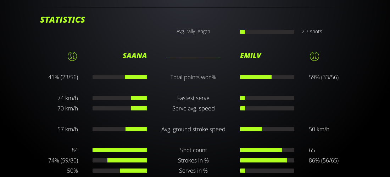Image resolution: width=390 pixels, height=177 pixels.
Task: Click EmilV's Total points won bar
Action: coord(267,77)
